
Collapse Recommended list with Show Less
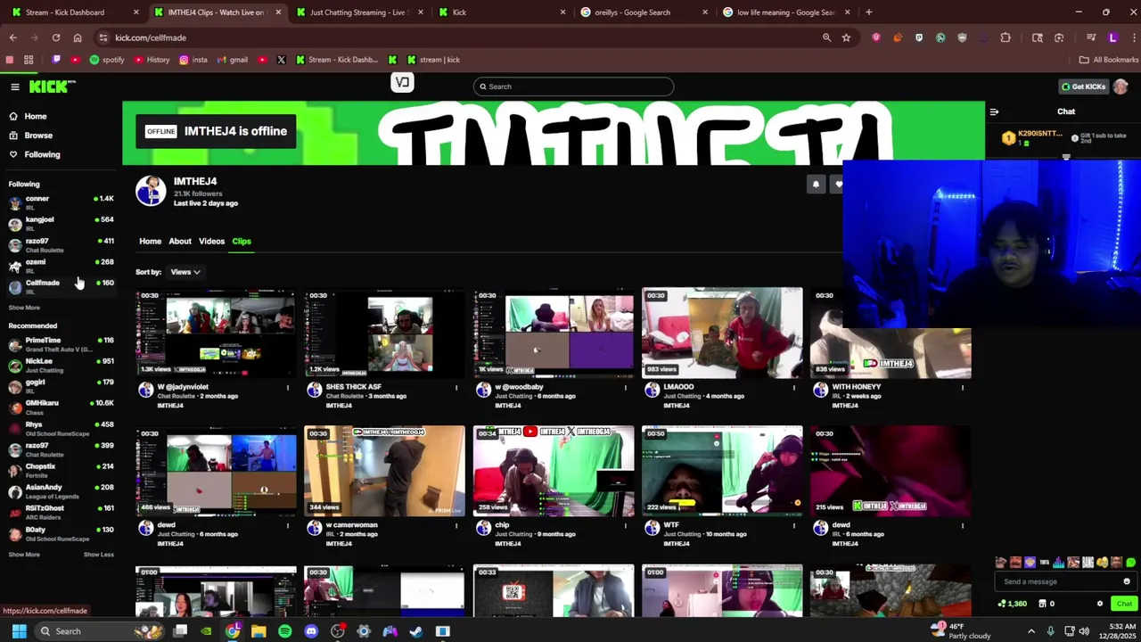(x=99, y=555)
